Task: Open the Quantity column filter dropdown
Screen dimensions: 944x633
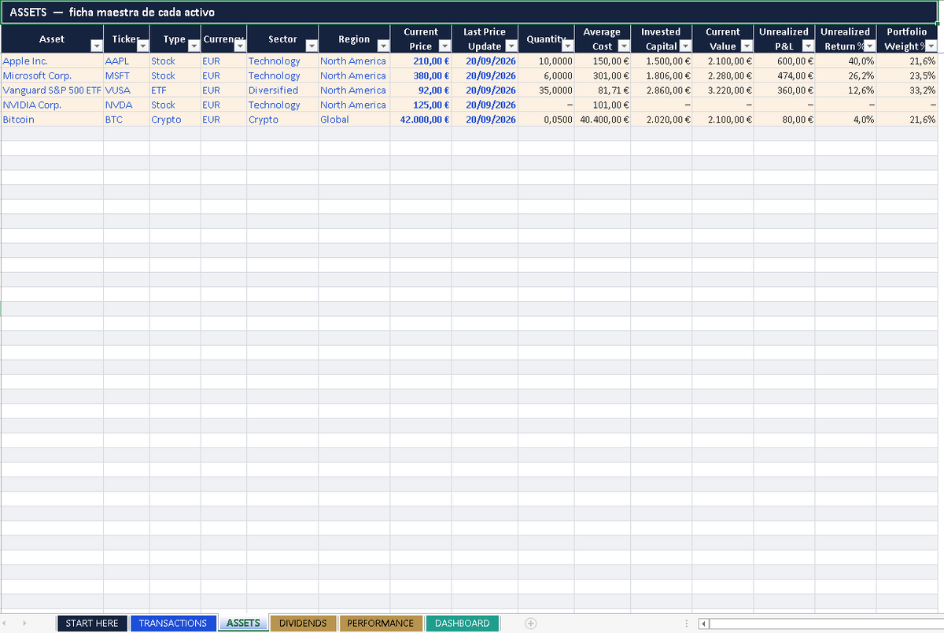Action: coord(568,46)
